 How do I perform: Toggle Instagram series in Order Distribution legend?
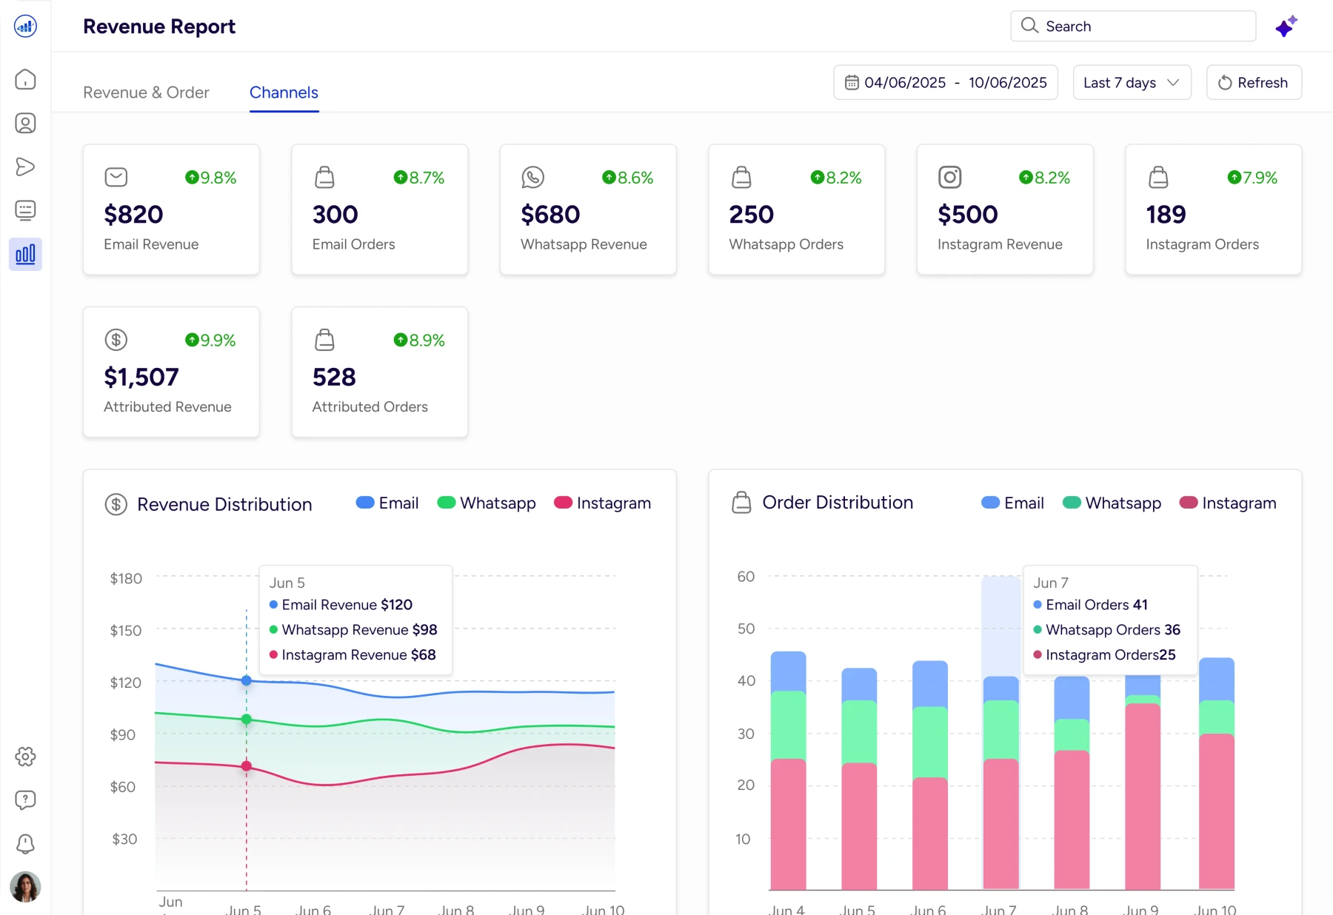coord(1228,503)
